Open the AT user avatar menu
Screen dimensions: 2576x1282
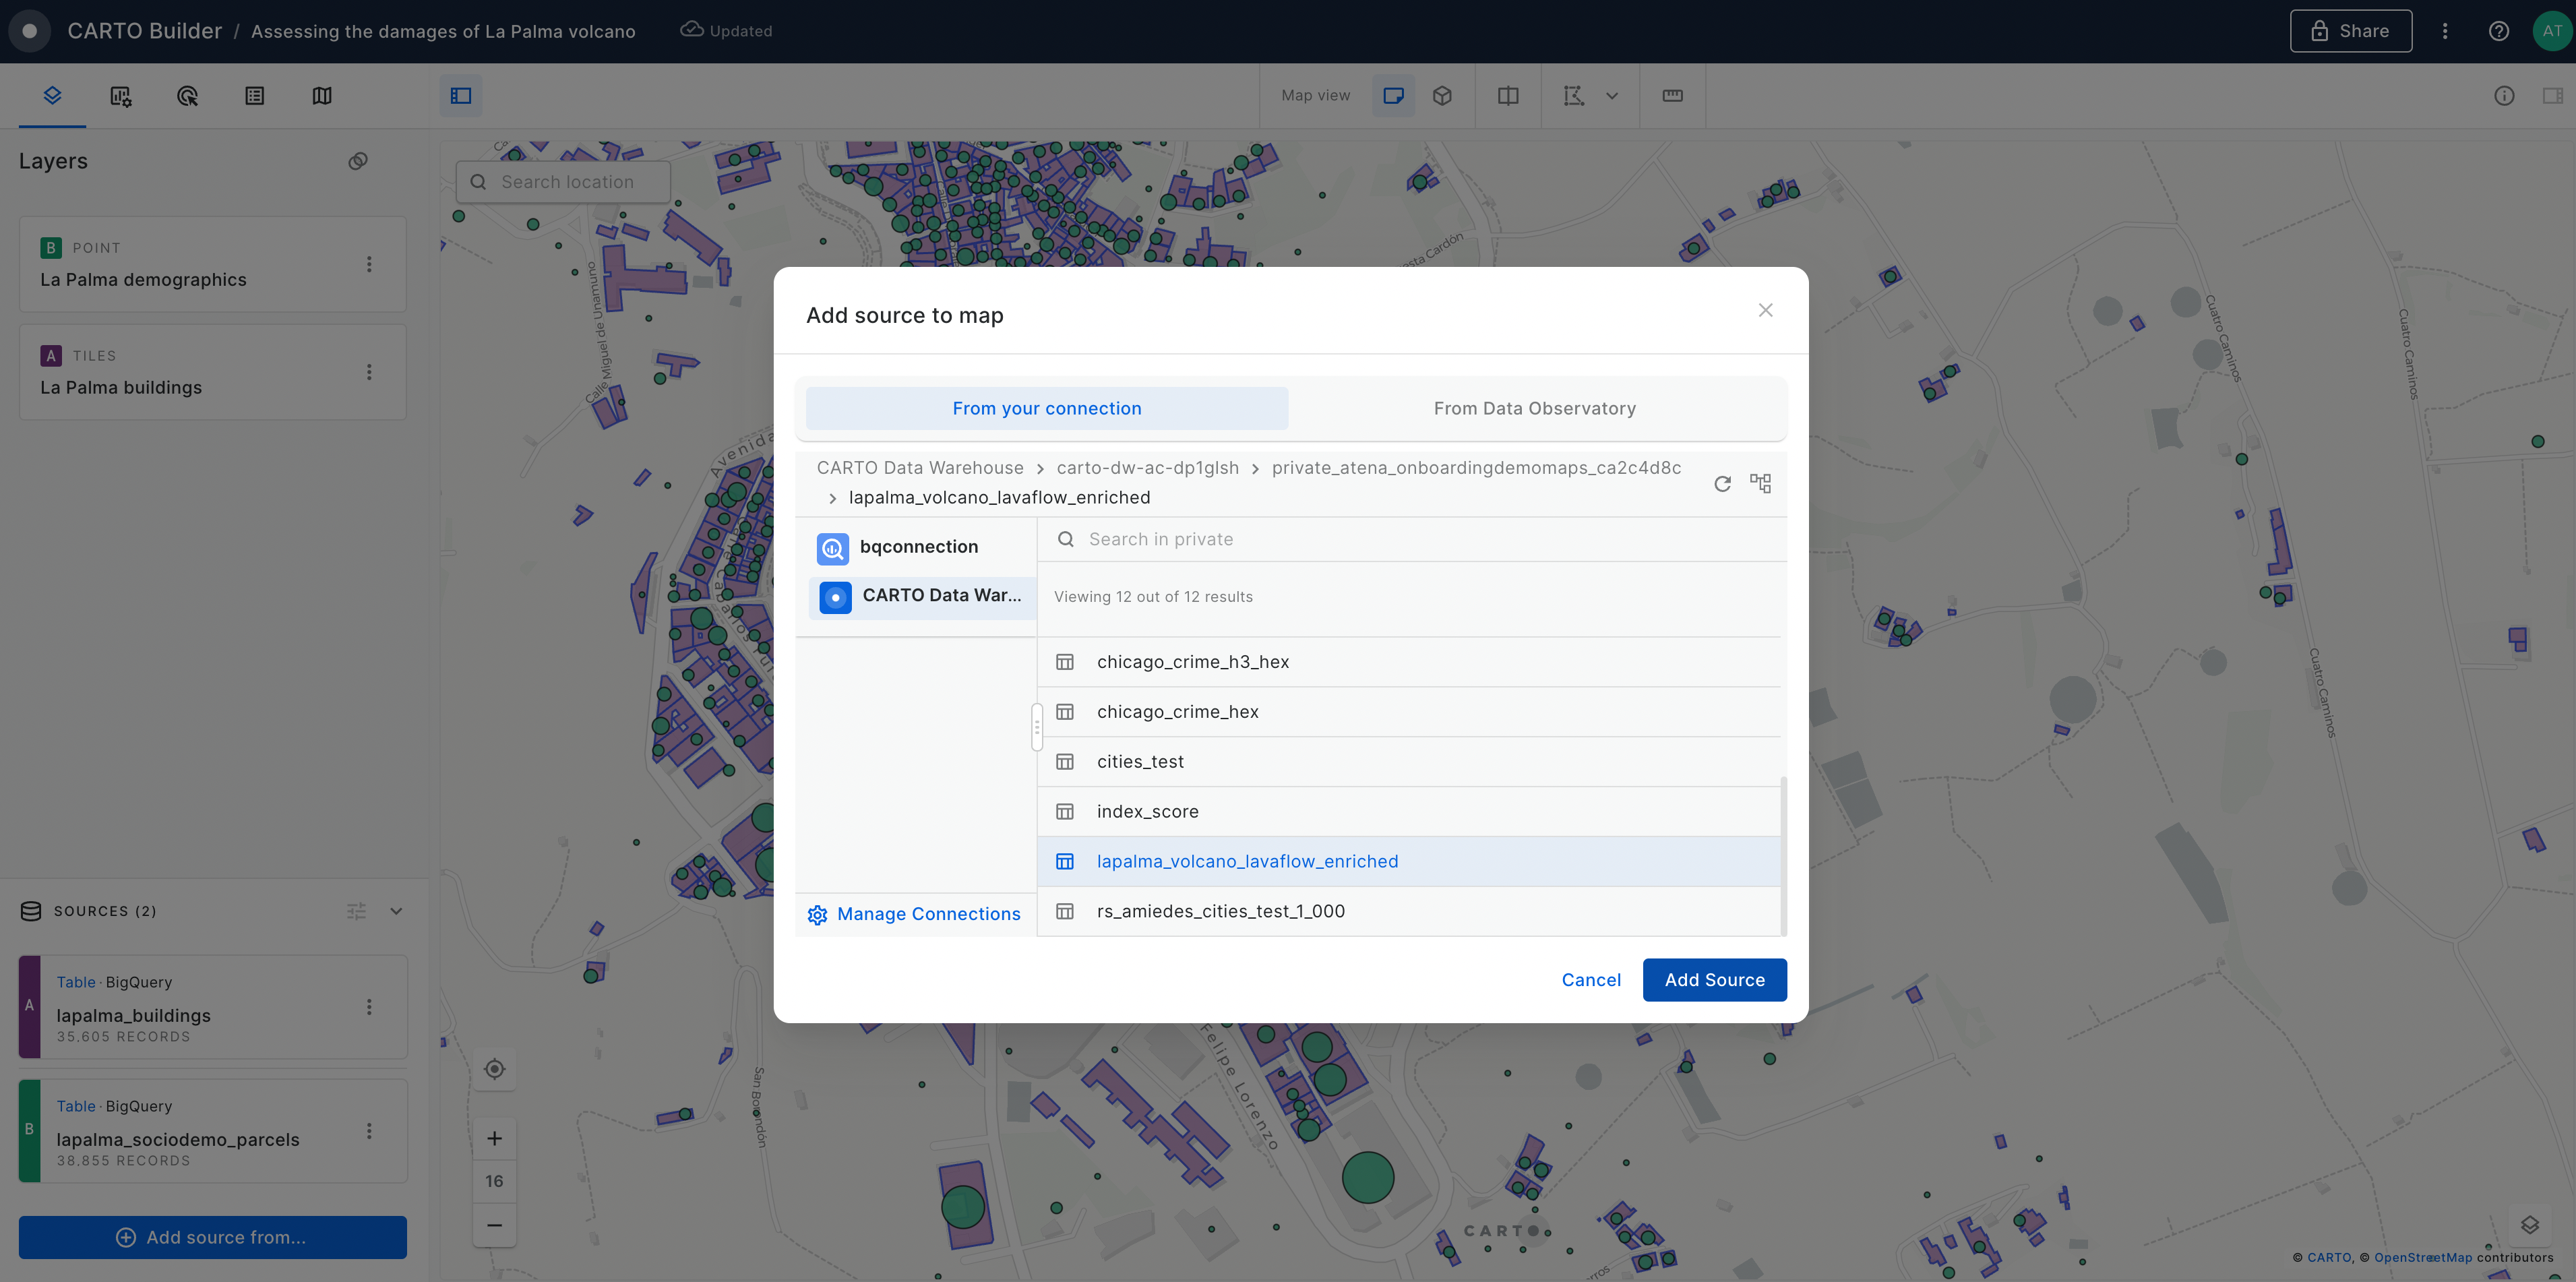[x=2552, y=31]
